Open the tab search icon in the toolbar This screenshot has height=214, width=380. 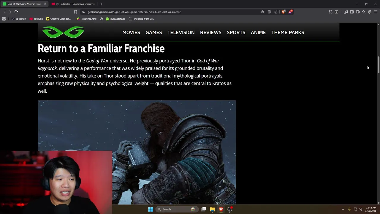(336, 12)
